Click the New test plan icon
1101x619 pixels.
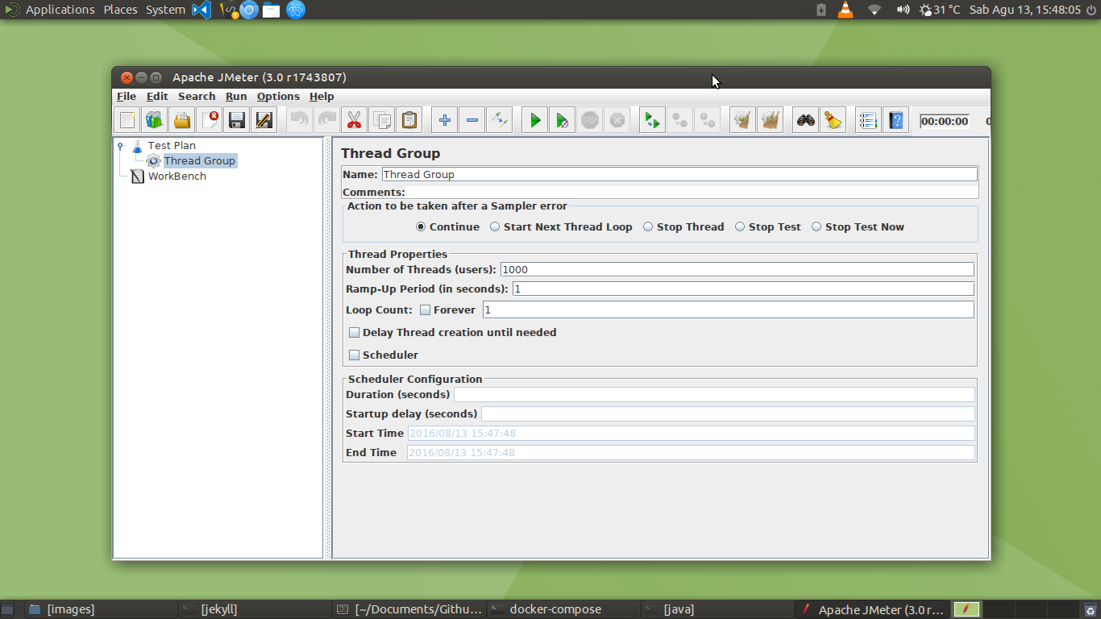pos(127,120)
